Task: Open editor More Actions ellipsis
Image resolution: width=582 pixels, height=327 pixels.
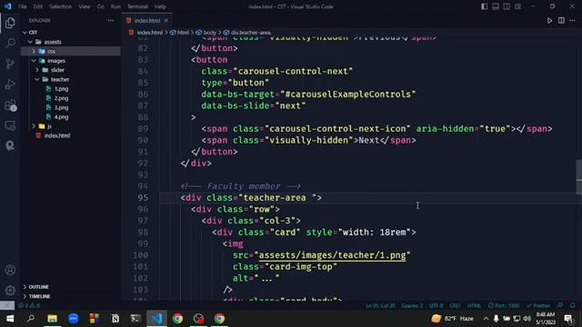Action: (572, 20)
